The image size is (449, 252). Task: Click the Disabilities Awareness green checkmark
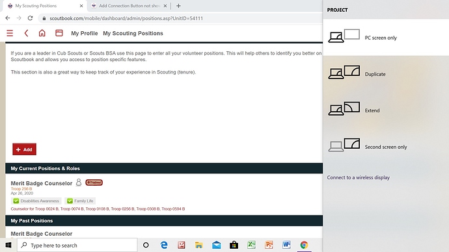[16, 201]
